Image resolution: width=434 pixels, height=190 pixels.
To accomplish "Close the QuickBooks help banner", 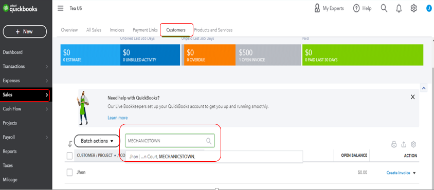I will point(413,97).
